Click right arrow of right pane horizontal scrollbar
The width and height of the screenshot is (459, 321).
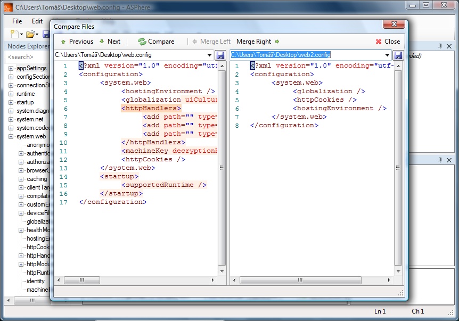pyautogui.click(x=389, y=280)
